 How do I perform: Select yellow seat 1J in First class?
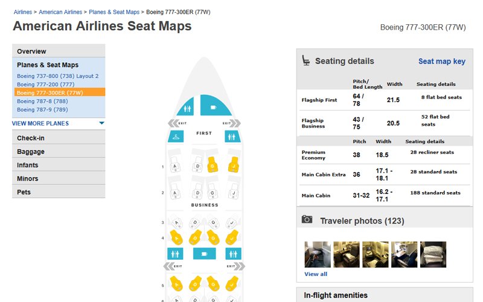[x=233, y=165]
